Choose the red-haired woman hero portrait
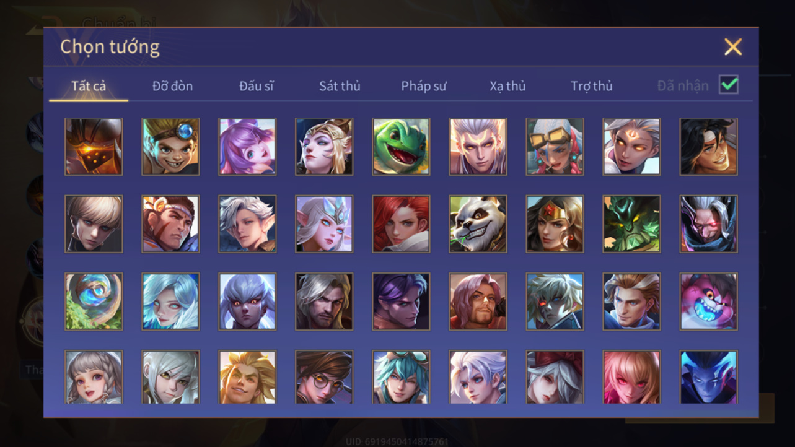 [401, 224]
